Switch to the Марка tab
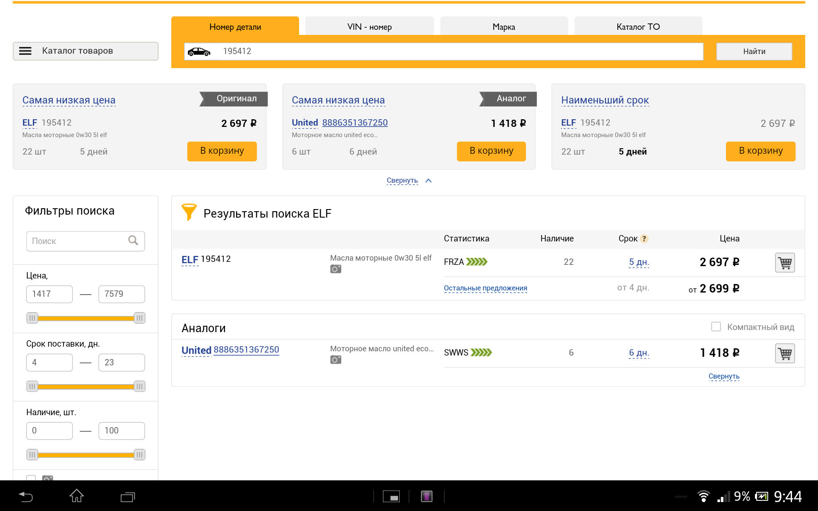Image resolution: width=818 pixels, height=511 pixels. (x=504, y=26)
